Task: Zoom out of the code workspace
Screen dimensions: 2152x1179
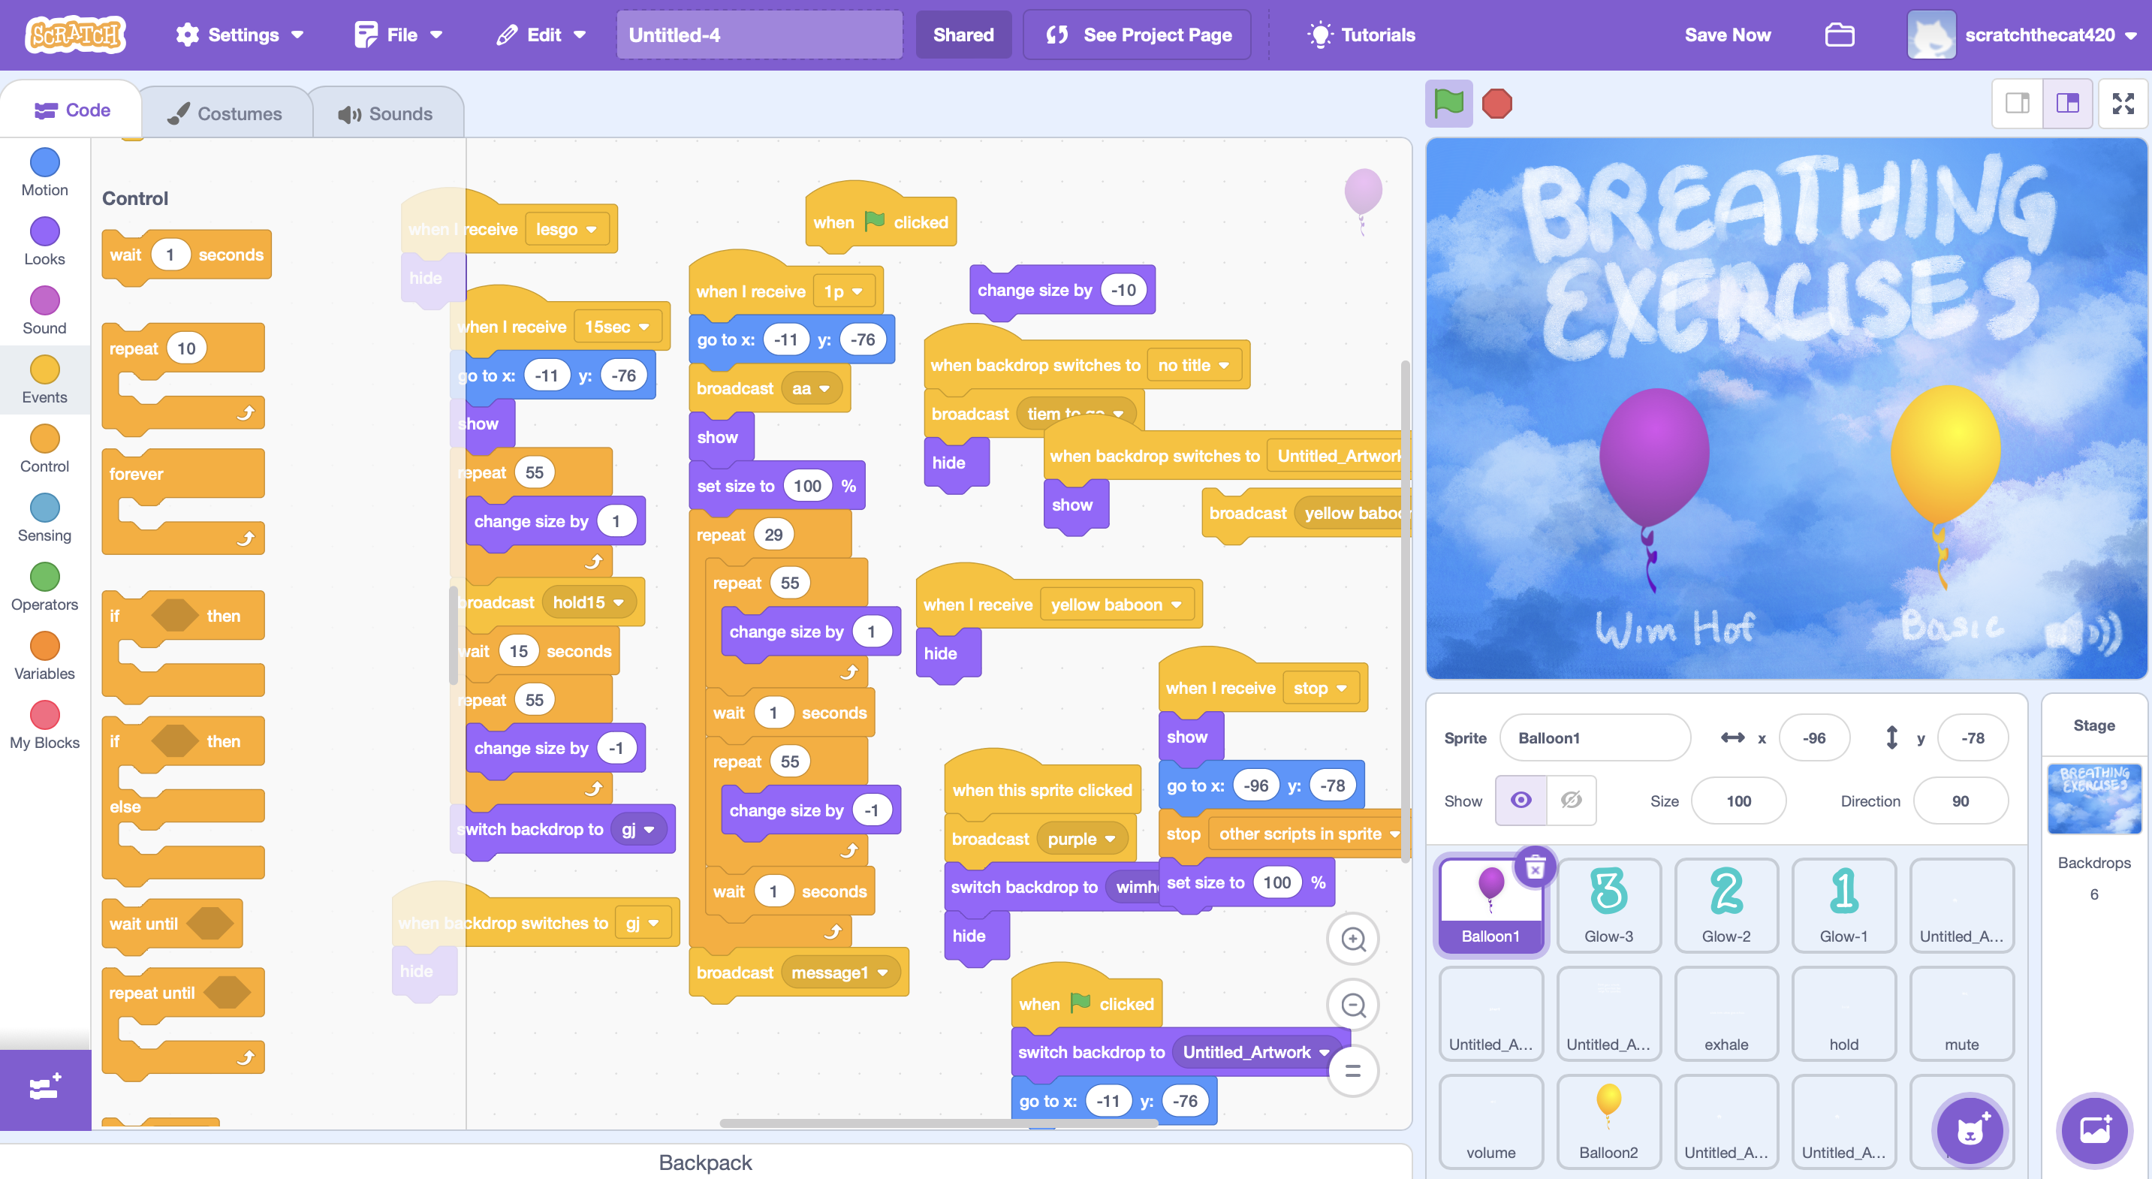Action: tap(1352, 1006)
